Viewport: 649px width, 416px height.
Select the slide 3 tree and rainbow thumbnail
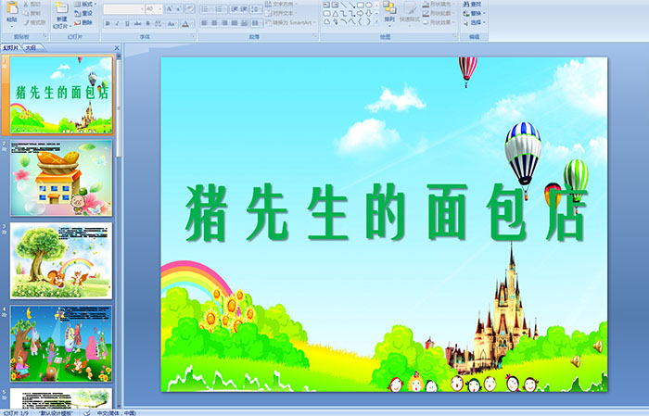point(61,259)
